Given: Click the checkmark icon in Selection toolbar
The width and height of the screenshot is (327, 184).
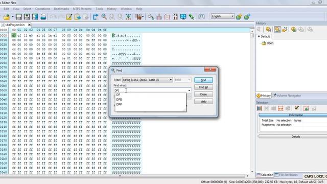Looking at the screenshot, I should click(296, 108).
